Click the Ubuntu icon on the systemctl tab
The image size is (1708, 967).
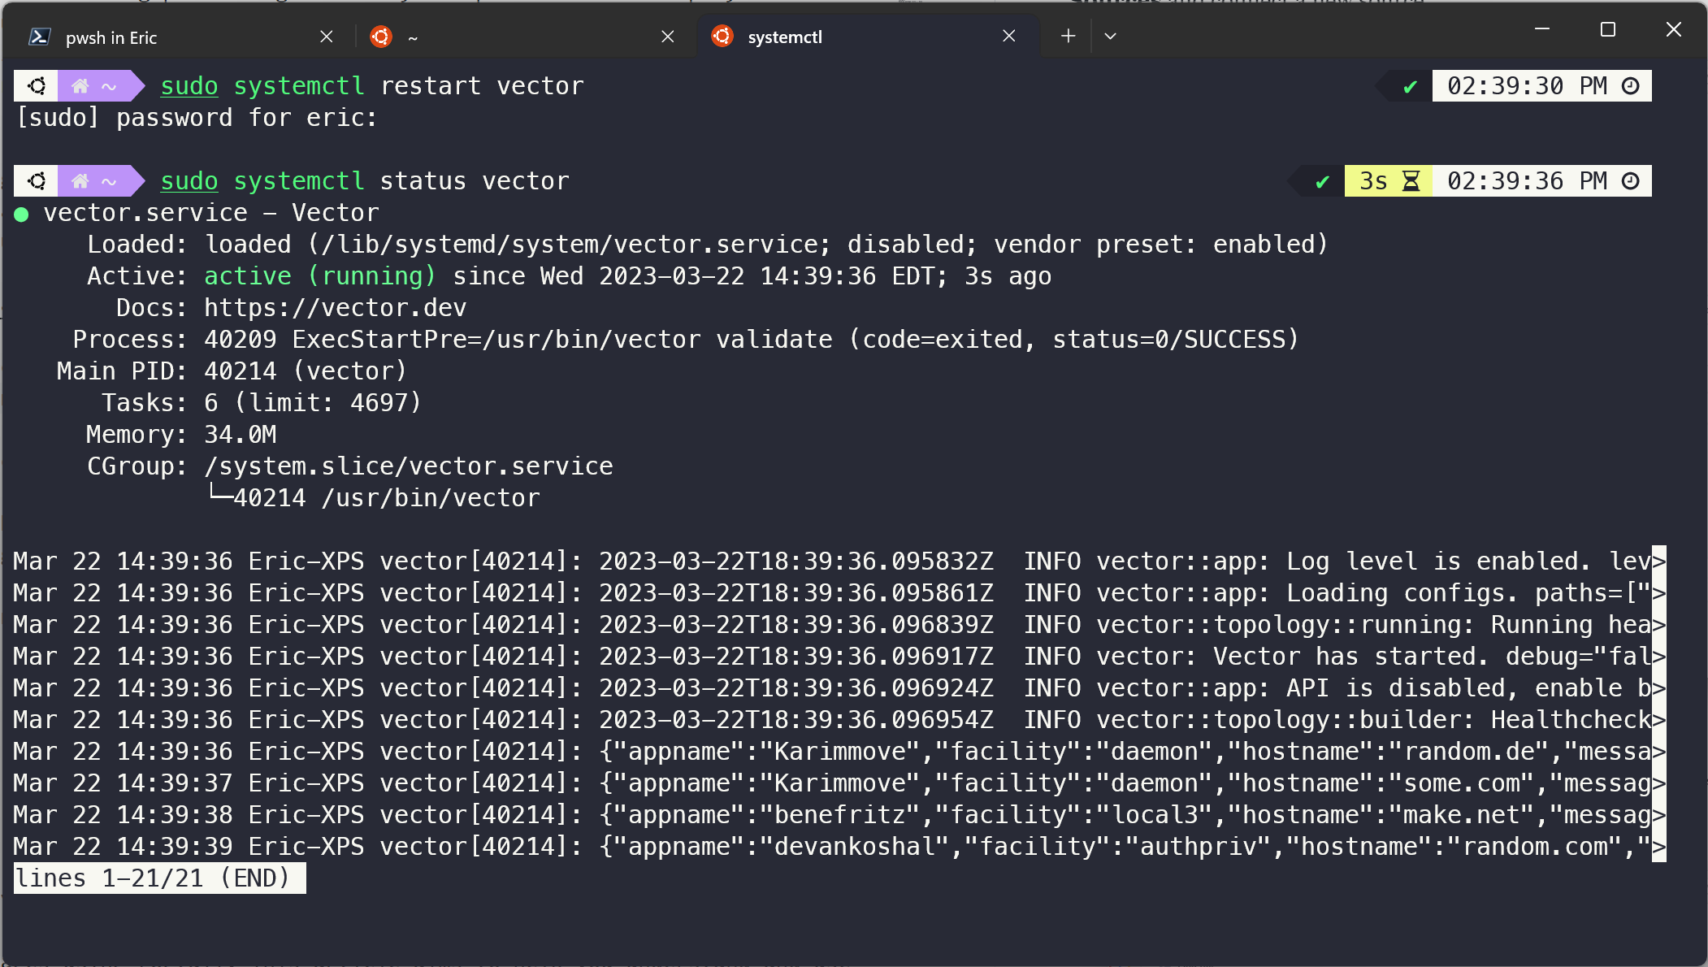(722, 37)
